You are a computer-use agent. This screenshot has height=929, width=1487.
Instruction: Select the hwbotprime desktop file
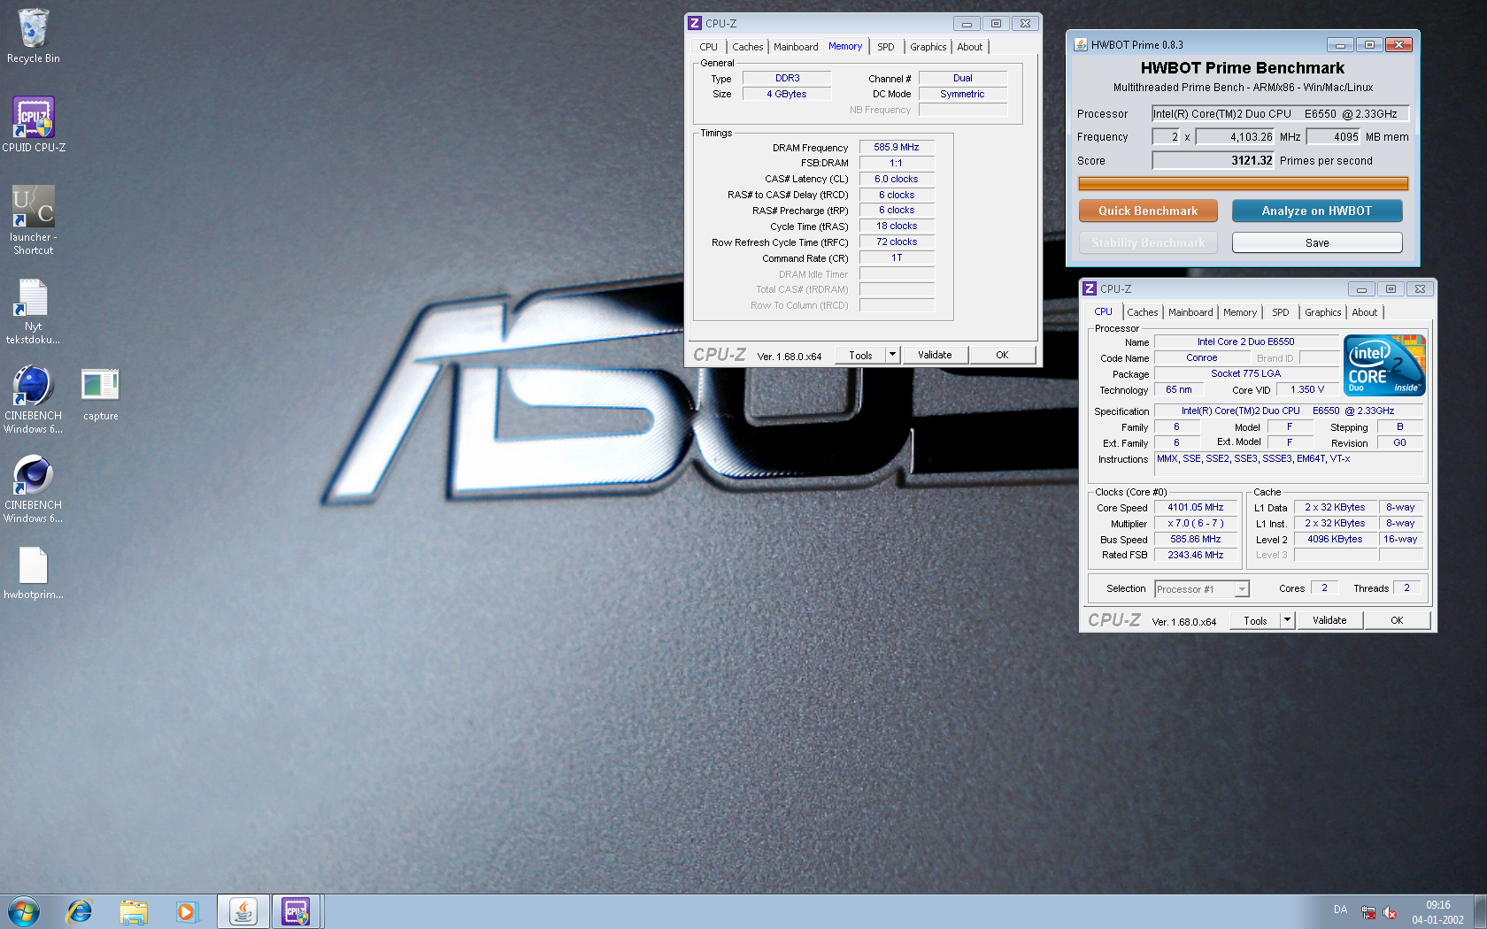pyautogui.click(x=33, y=573)
